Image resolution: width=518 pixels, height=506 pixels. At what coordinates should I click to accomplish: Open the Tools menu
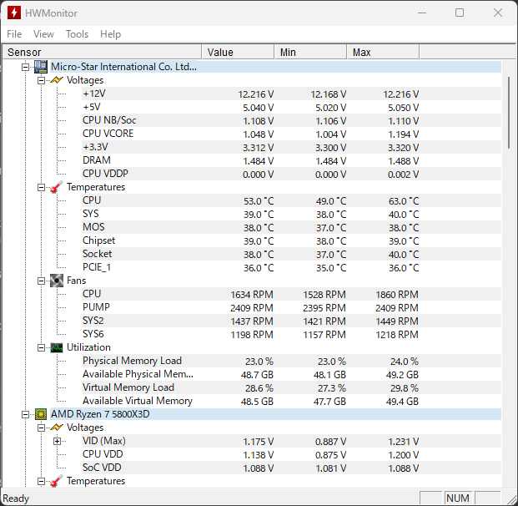click(x=77, y=34)
